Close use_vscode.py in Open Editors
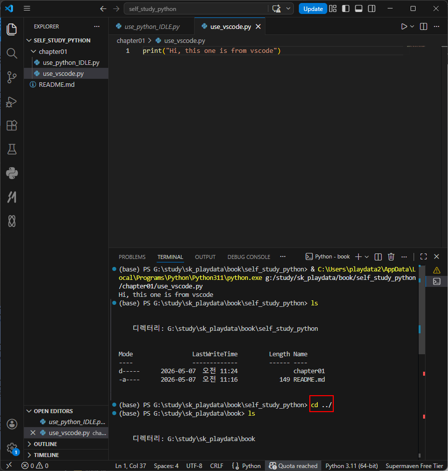The height and width of the screenshot is (471, 448). [x=33, y=433]
